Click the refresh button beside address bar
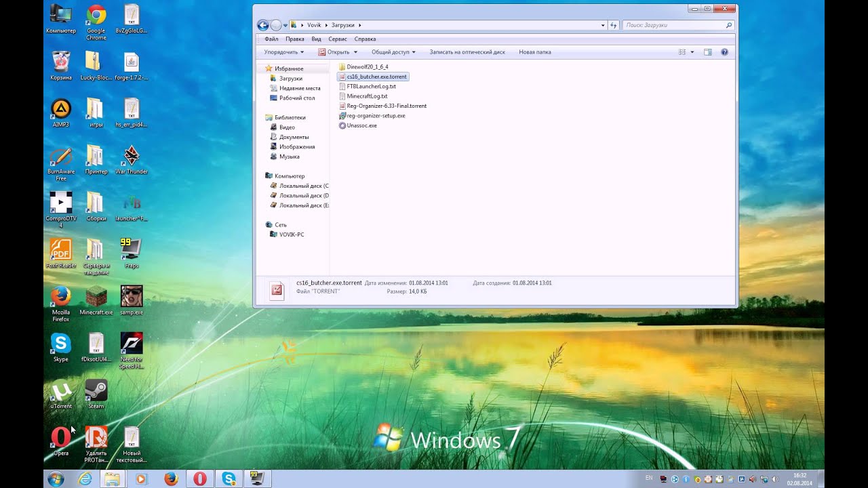The height and width of the screenshot is (488, 868). [613, 25]
